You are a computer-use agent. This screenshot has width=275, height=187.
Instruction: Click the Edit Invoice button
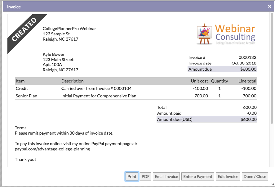click(x=228, y=176)
